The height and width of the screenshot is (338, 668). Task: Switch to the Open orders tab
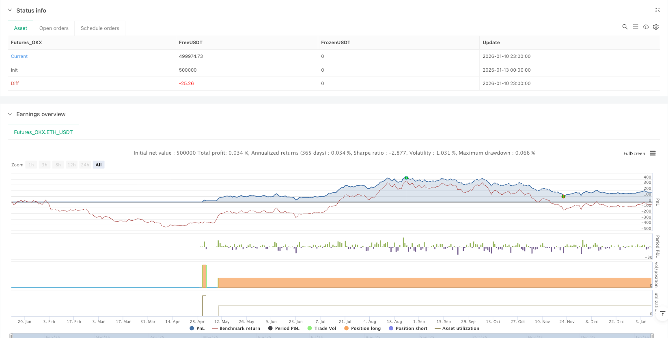point(54,28)
